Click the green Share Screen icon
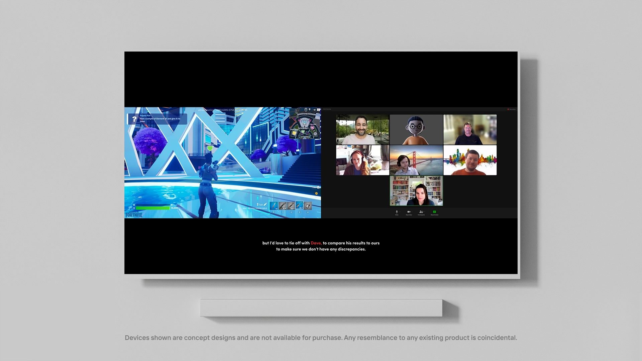Viewport: 642px width, 361px height. point(434,212)
